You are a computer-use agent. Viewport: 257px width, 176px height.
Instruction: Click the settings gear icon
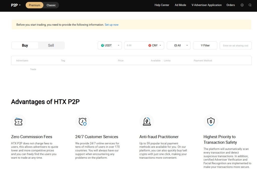click(242, 5)
